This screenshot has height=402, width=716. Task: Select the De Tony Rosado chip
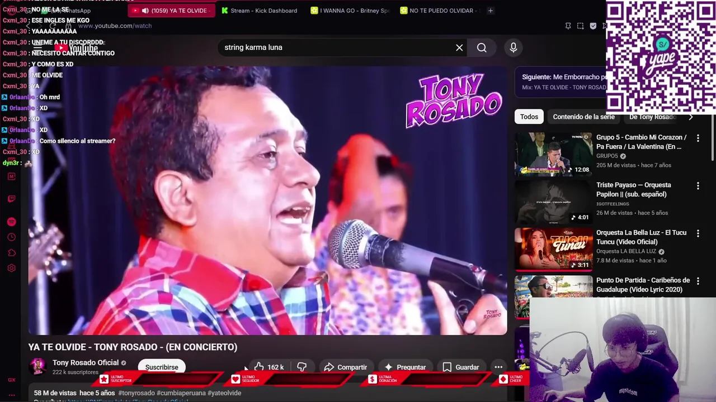pyautogui.click(x=653, y=117)
